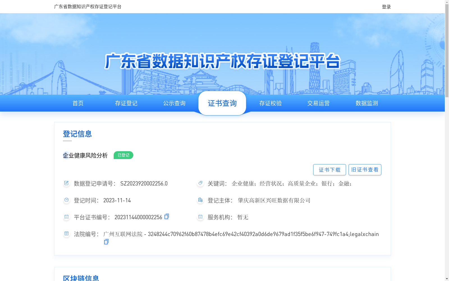This screenshot has height=281, width=449.
Task: Click the 登记信息 section heading
Action: tap(77, 134)
